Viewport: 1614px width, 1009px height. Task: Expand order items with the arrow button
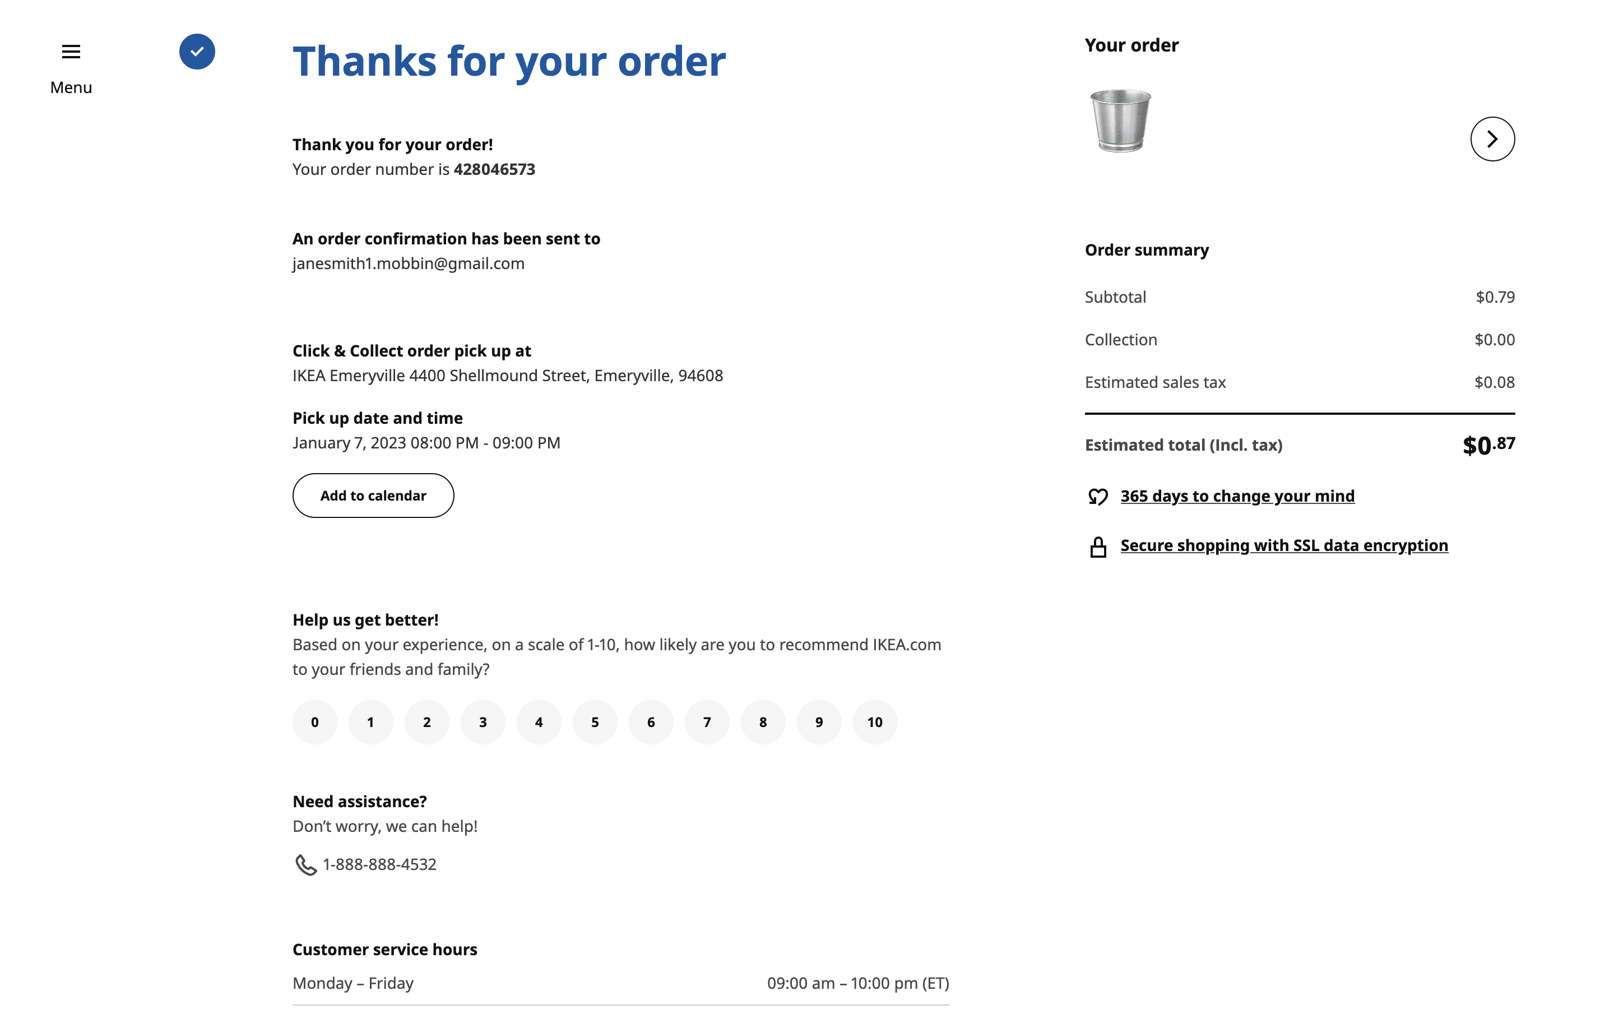(1492, 139)
